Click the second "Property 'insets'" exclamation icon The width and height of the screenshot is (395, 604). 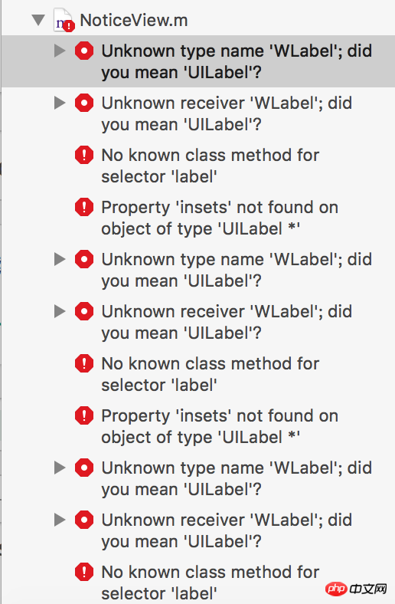pyautogui.click(x=84, y=415)
